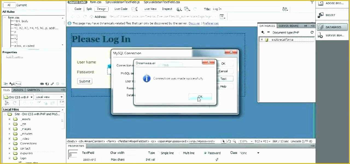This screenshot has height=164, width=350.
Task: Click the preview in browser globe icon
Action: tap(179, 9)
